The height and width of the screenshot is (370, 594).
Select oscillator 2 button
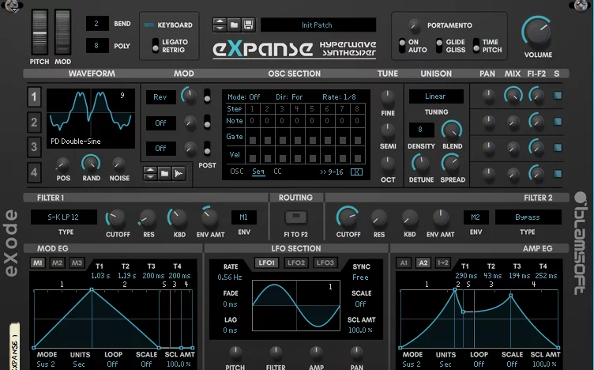coord(34,122)
